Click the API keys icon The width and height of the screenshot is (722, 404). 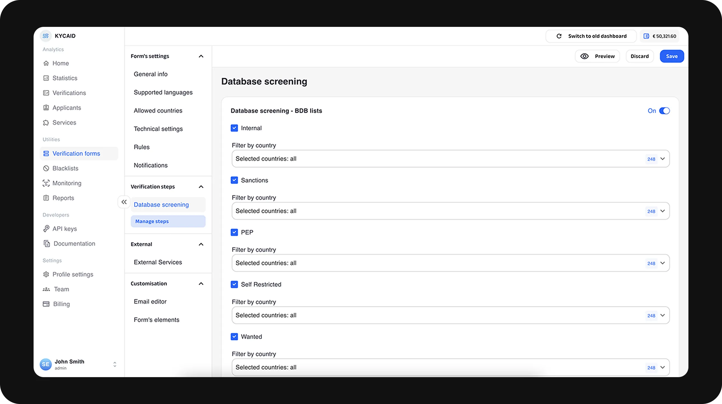[x=47, y=228]
